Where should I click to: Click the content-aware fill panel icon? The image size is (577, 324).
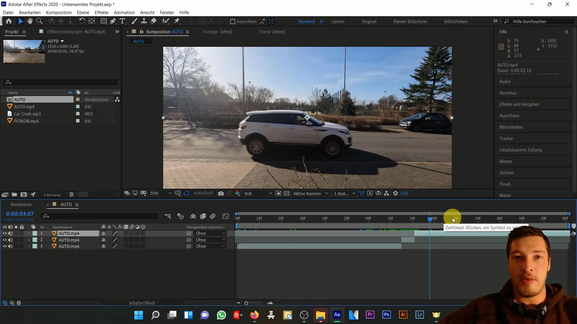pos(520,149)
